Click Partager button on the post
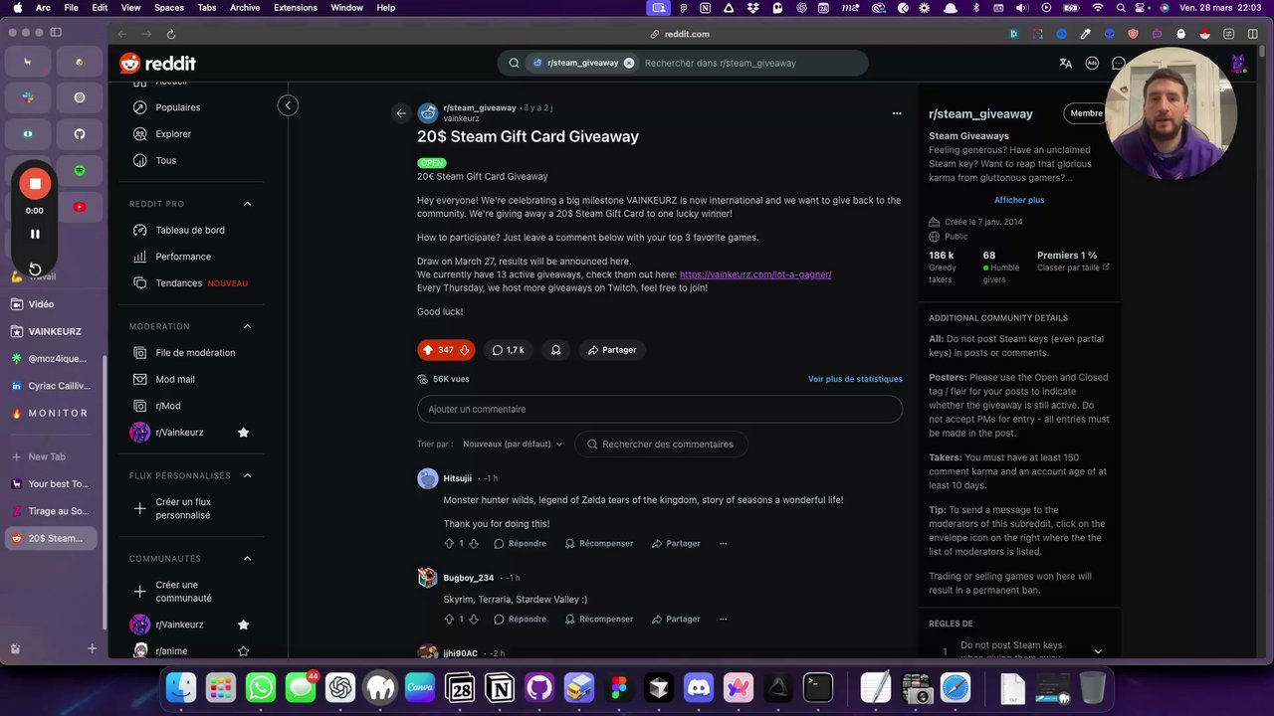1274x716 pixels. coord(611,350)
